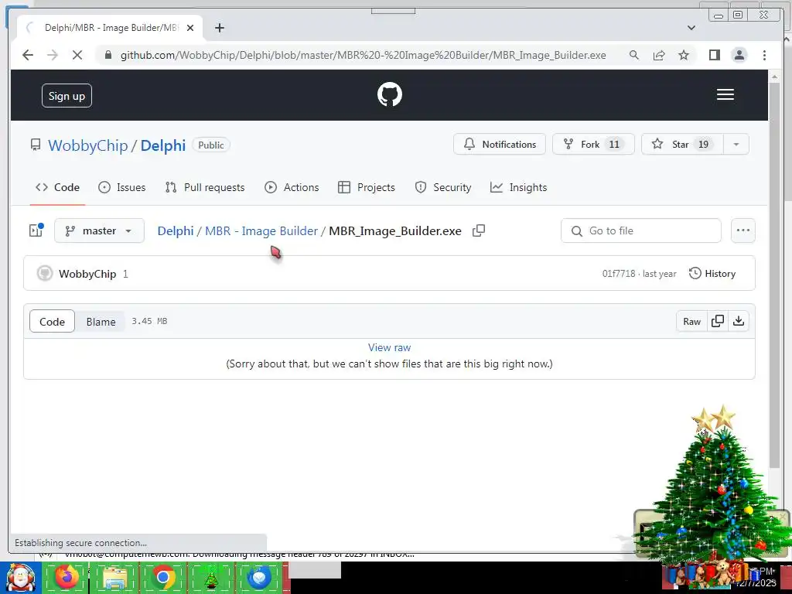The height and width of the screenshot is (594, 792).
Task: Click the Raw button
Action: tap(691, 321)
